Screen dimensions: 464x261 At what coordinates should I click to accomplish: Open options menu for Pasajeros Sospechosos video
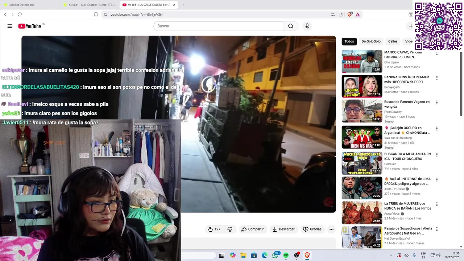pos(437,229)
